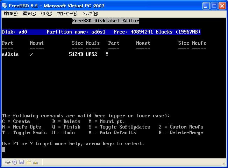Click the hard disk status icon
228x168 pixels.
click(8, 162)
